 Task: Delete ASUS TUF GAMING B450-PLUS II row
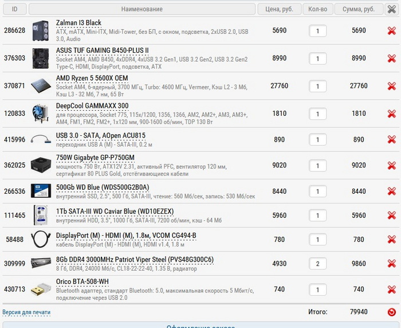tap(391, 58)
